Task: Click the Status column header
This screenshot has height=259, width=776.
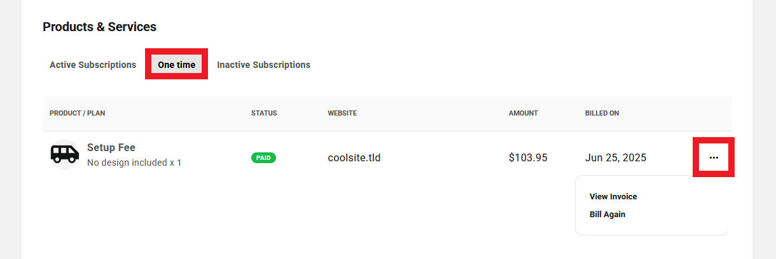Action: 264,114
